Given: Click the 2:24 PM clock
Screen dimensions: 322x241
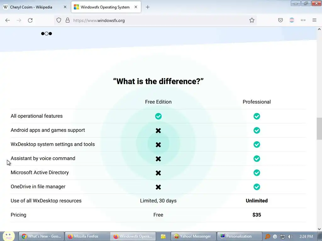Looking at the screenshot, I should tap(306, 237).
